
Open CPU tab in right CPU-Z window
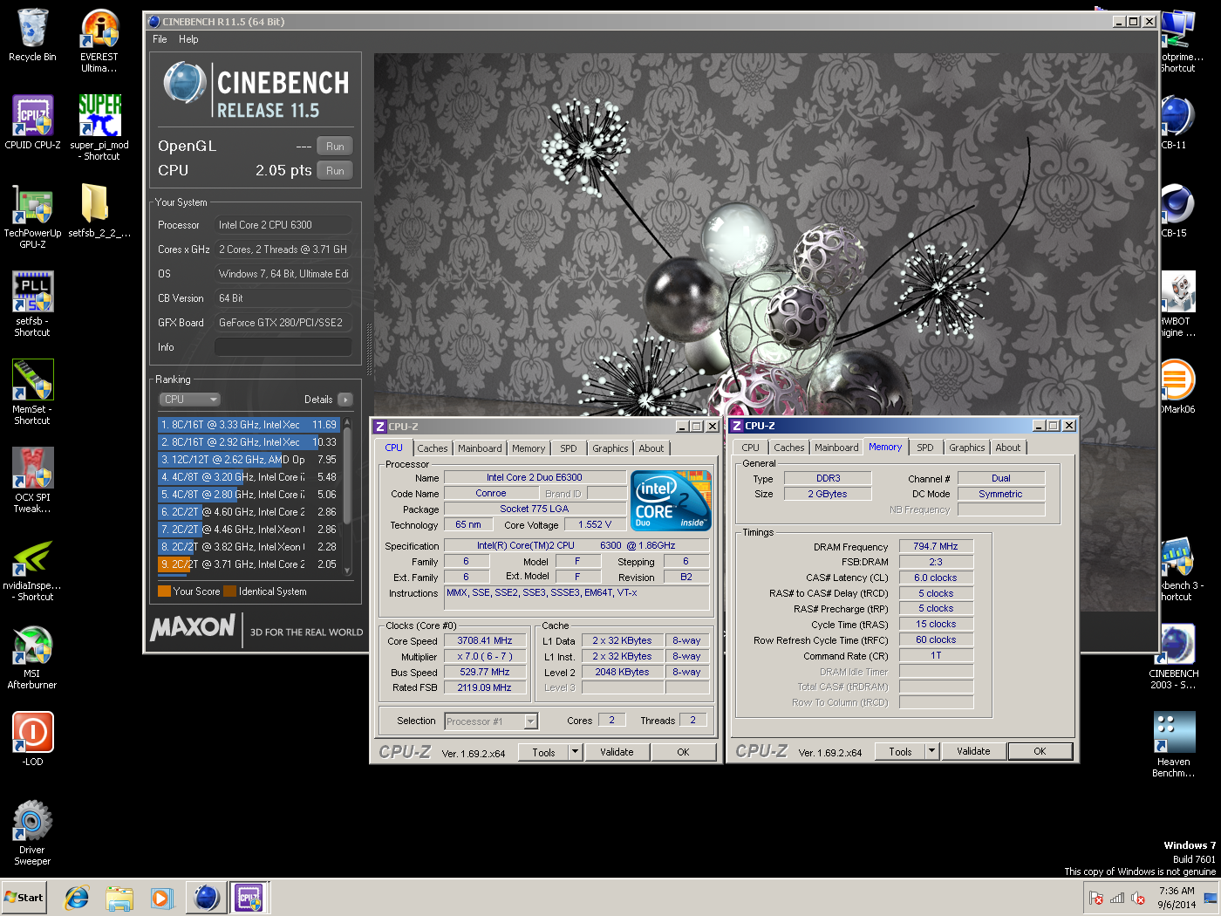point(750,448)
